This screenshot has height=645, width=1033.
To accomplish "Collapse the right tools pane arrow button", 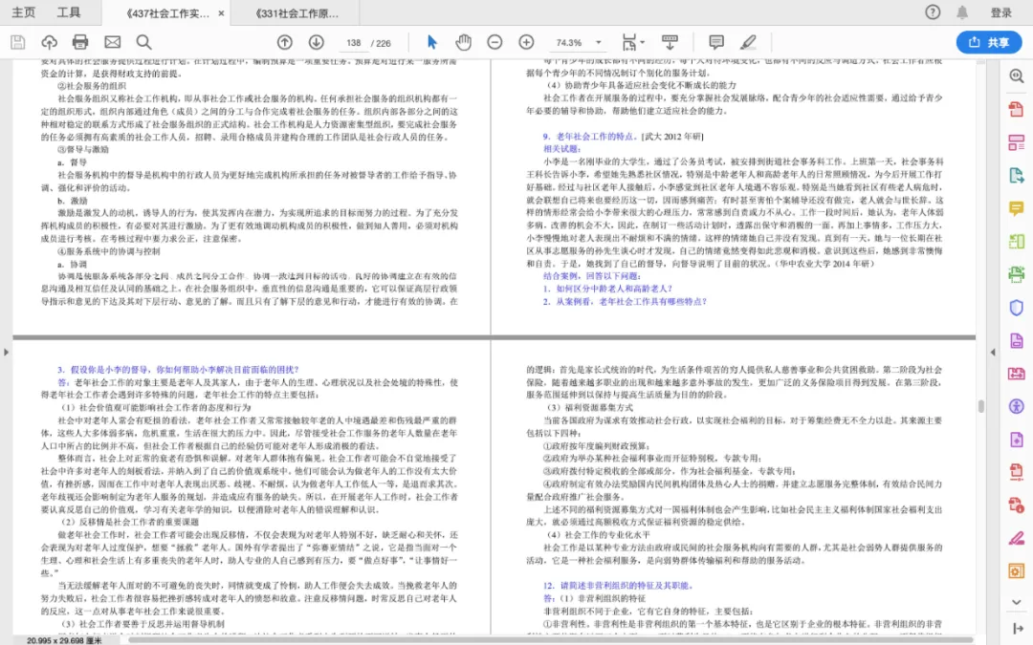I will (1018, 629).
